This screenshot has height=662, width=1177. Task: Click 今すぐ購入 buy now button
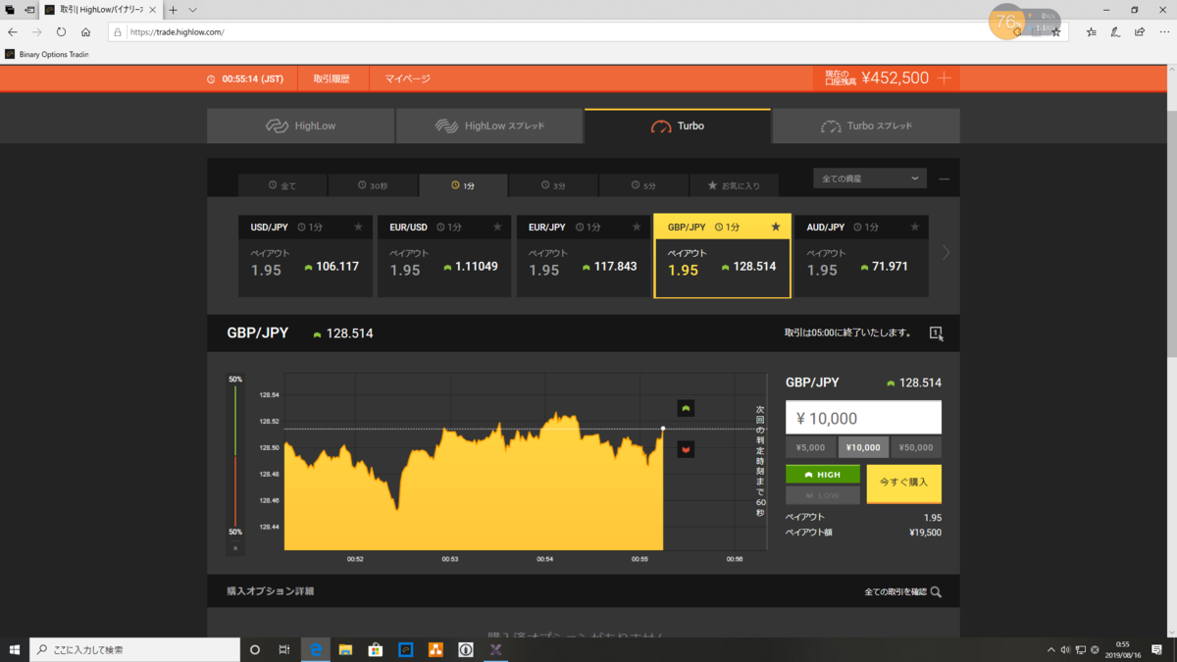tap(903, 483)
